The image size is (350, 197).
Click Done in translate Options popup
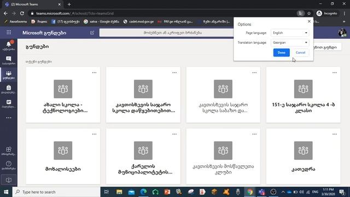281,53
